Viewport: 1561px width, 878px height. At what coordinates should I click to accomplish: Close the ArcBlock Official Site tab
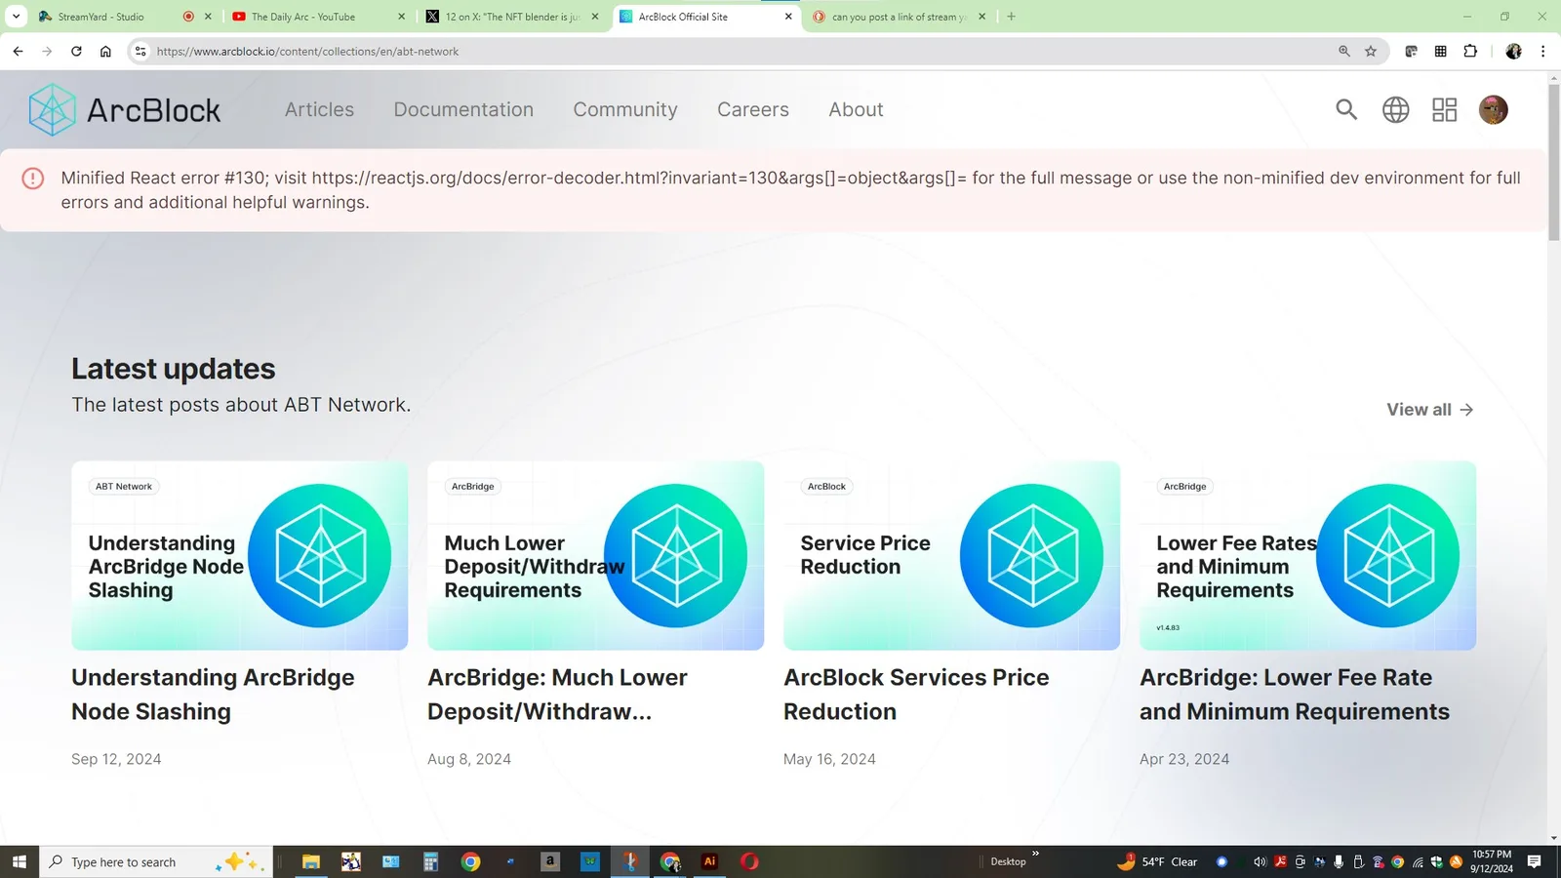[788, 17]
